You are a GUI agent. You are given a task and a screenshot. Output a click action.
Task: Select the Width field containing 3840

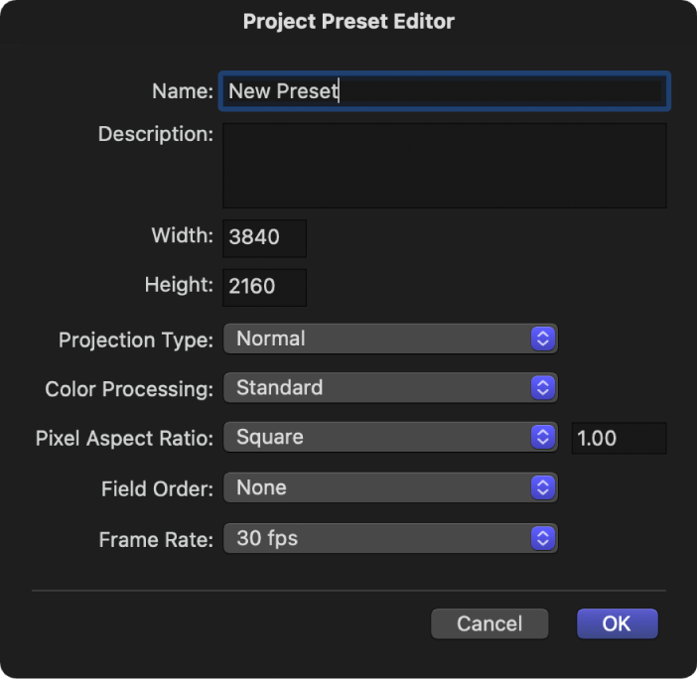[x=264, y=238]
